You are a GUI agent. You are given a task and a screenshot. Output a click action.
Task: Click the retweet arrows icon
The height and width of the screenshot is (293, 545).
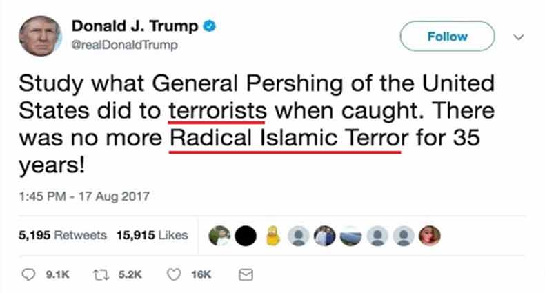tap(101, 275)
